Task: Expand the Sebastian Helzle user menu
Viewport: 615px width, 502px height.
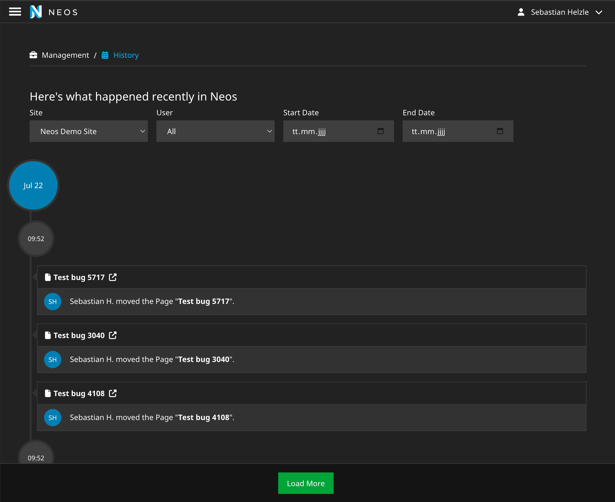Action: tap(599, 12)
